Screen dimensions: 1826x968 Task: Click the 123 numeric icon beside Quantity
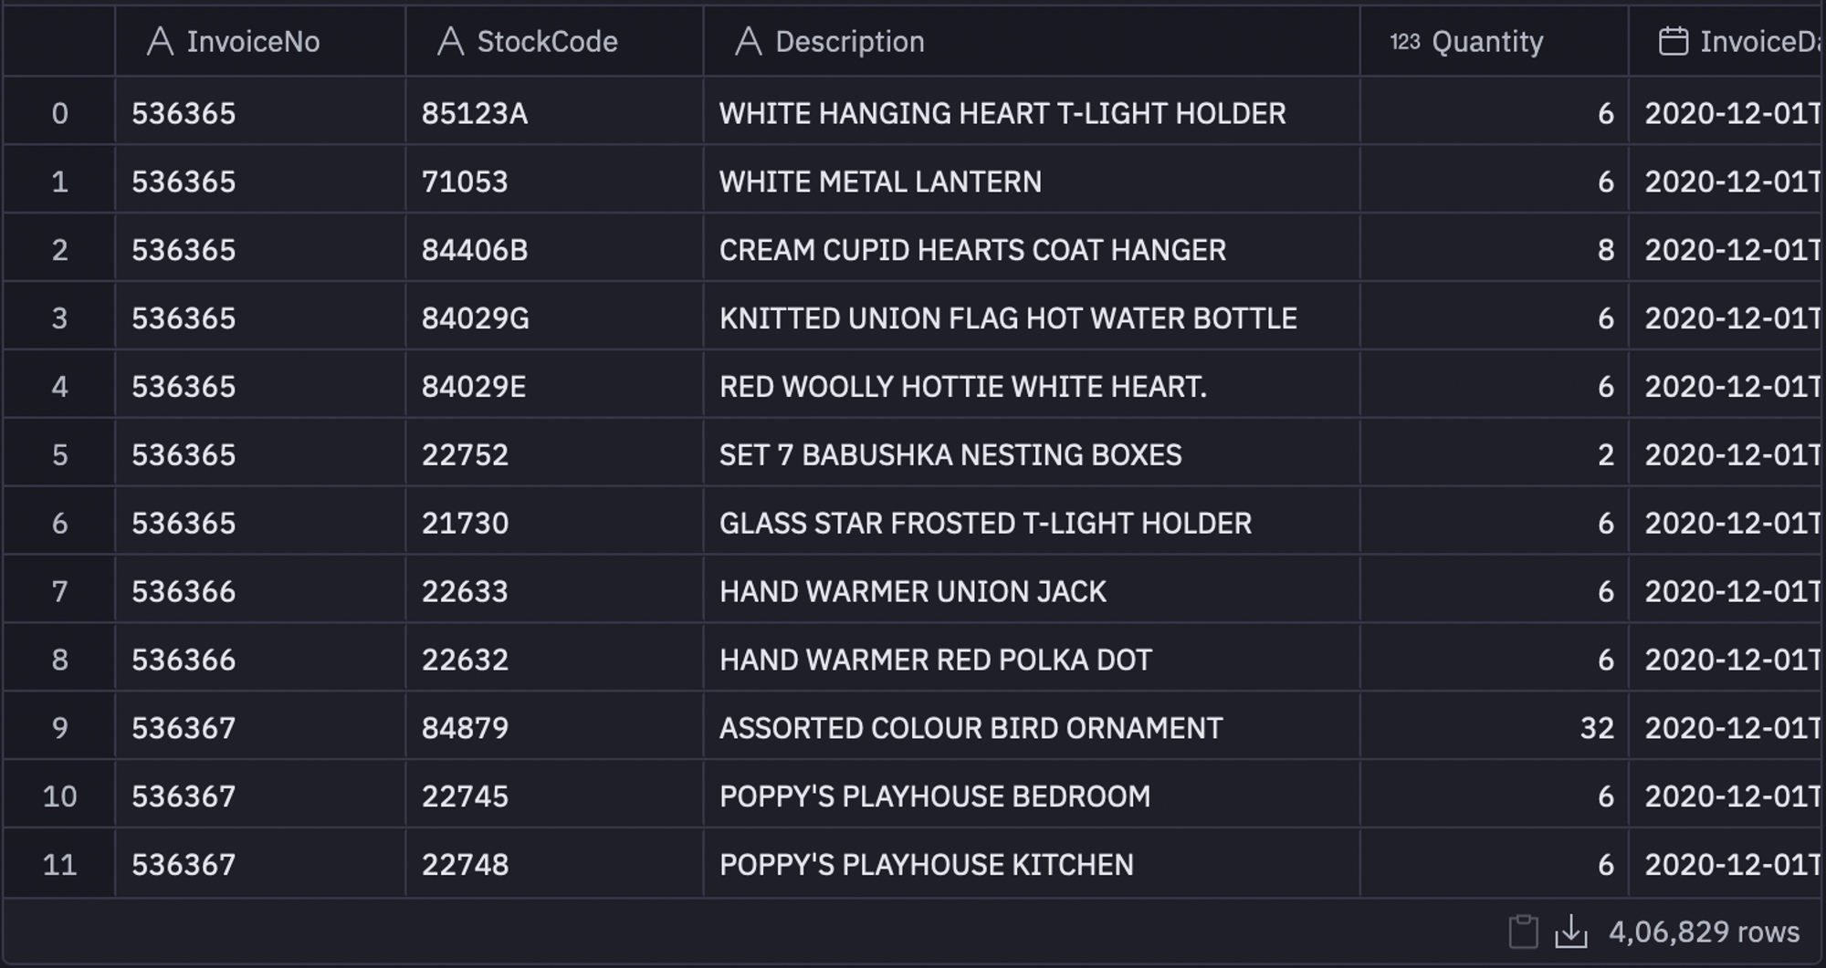tap(1405, 41)
